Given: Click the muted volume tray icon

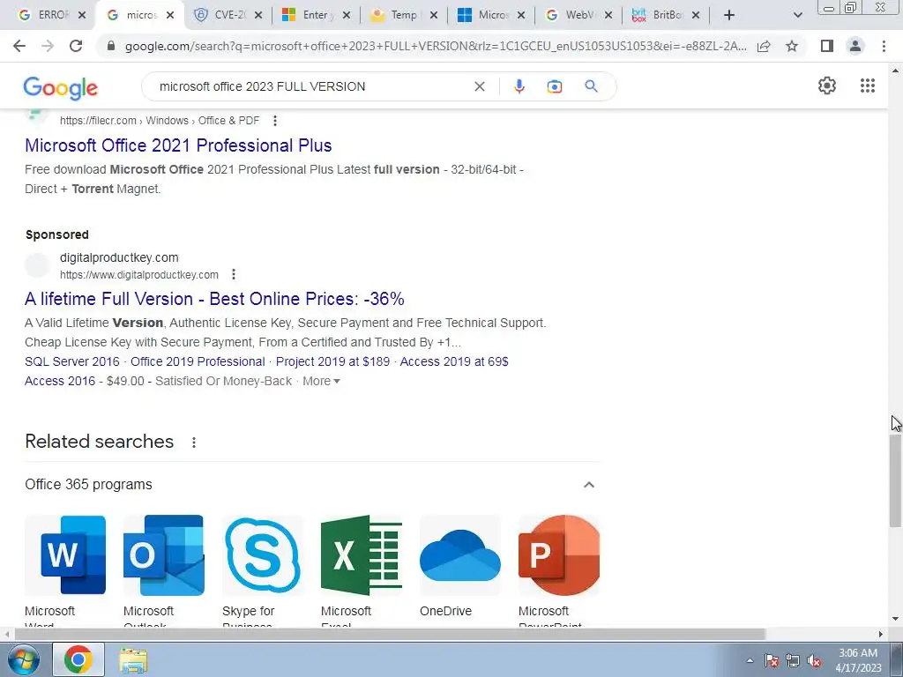Looking at the screenshot, I should [814, 661].
